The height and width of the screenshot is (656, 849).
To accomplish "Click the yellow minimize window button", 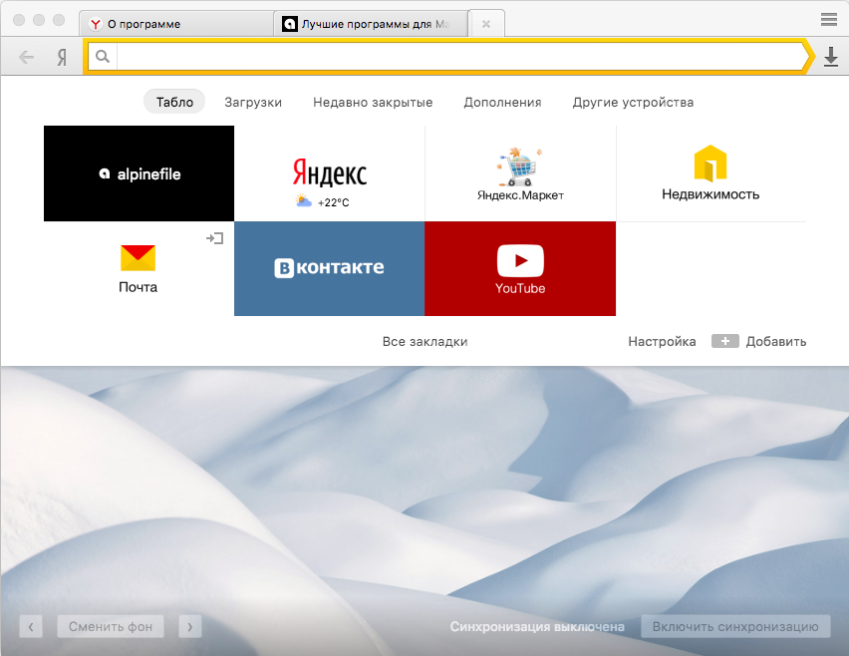I will [x=39, y=20].
